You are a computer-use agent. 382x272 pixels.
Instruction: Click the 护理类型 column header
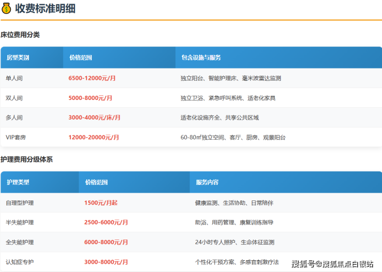click(18, 182)
